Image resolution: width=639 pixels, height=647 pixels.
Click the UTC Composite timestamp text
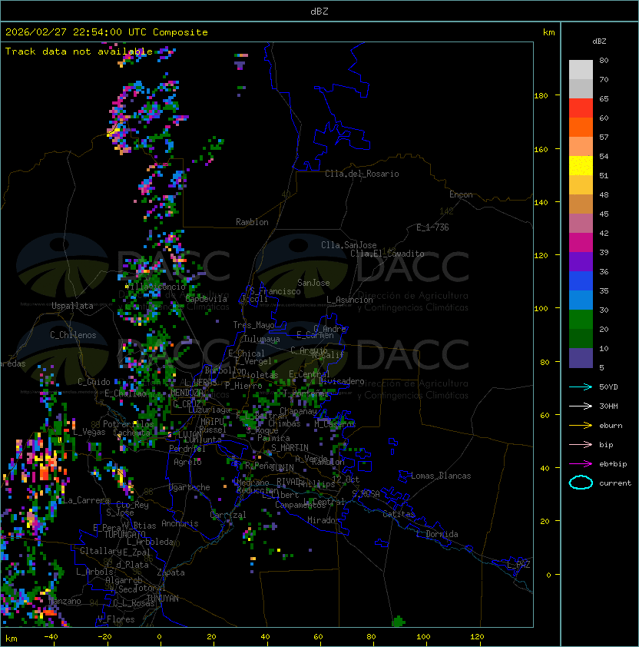coord(107,32)
